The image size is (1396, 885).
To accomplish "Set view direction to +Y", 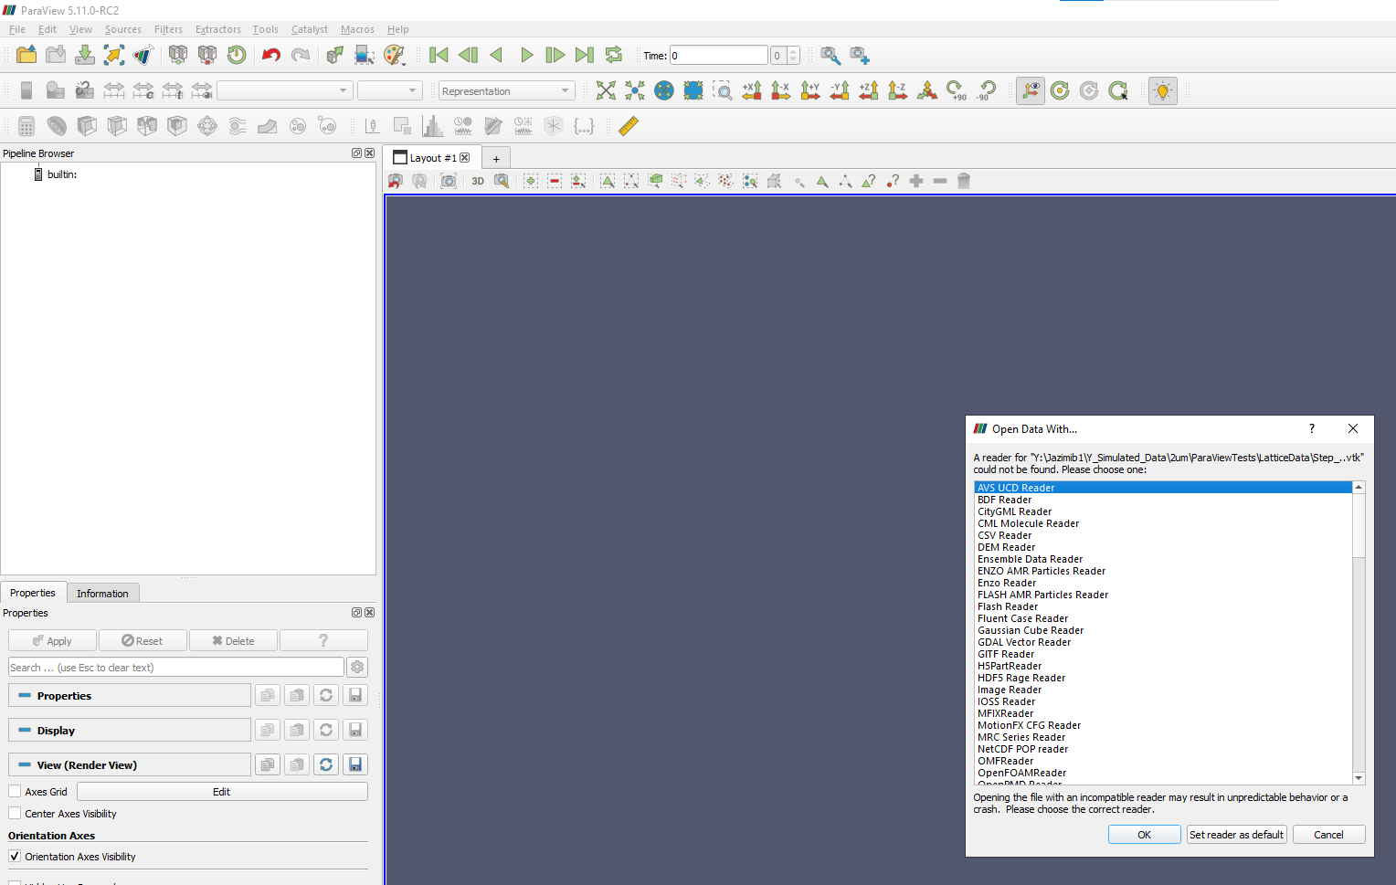I will click(x=810, y=90).
